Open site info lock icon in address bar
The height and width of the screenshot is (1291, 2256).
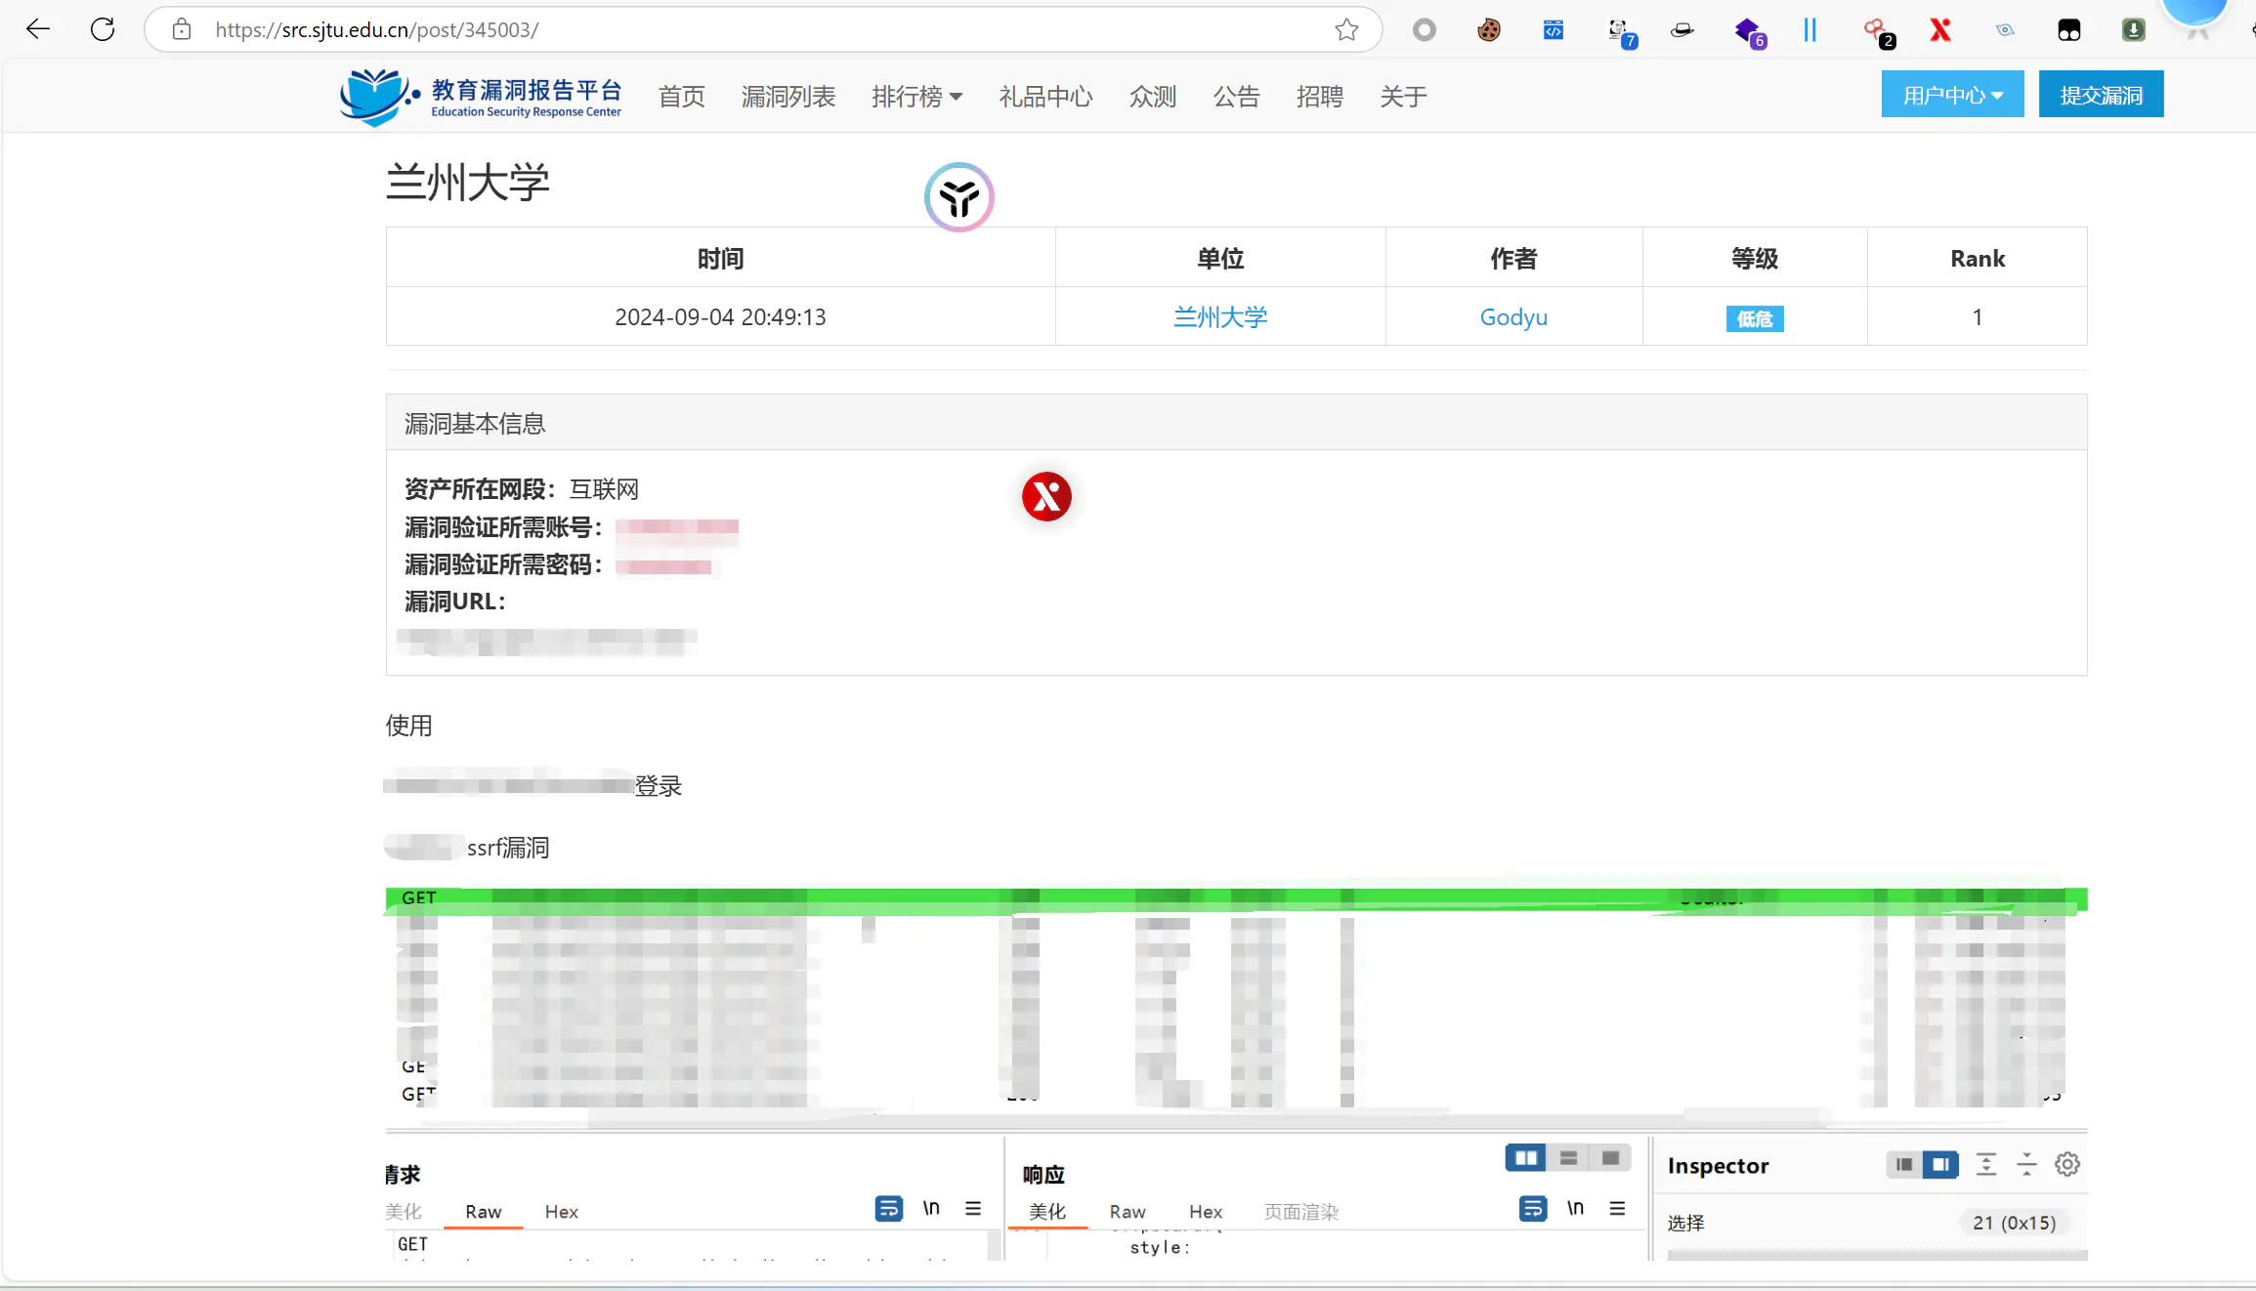coord(182,29)
